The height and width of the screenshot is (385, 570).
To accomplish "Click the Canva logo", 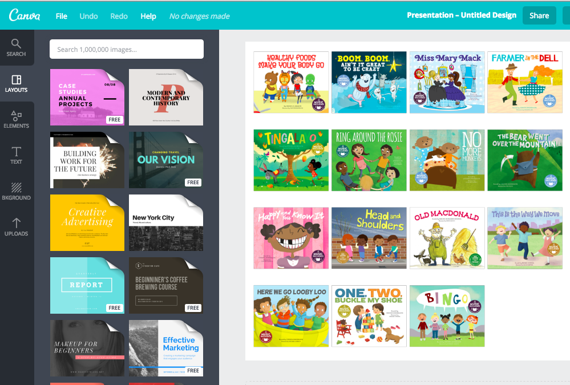I will [25, 15].
